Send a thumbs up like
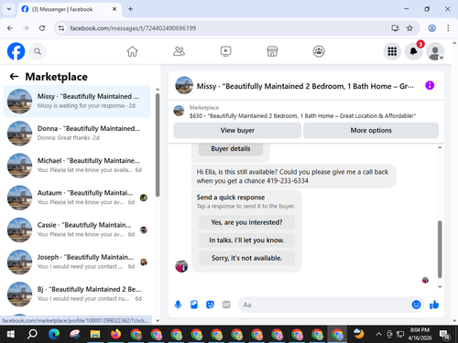This screenshot has width=458, height=343. pos(434,305)
